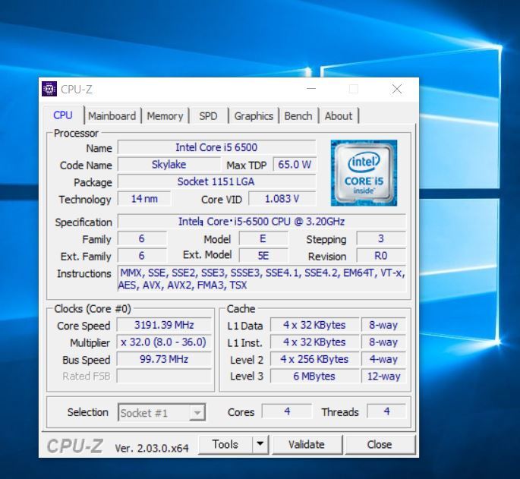Click the L1 Data 8-way associativity value
The image size is (520, 479).
click(x=383, y=325)
